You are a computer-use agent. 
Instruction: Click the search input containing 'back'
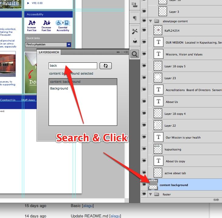point(73,66)
